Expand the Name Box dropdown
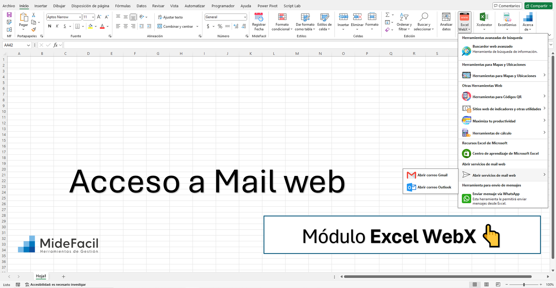This screenshot has width=556, height=288. 28,45
